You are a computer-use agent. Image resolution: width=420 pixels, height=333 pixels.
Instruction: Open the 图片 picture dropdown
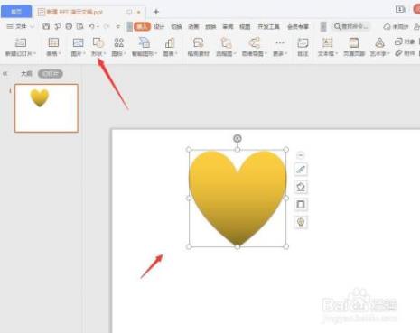[78, 47]
